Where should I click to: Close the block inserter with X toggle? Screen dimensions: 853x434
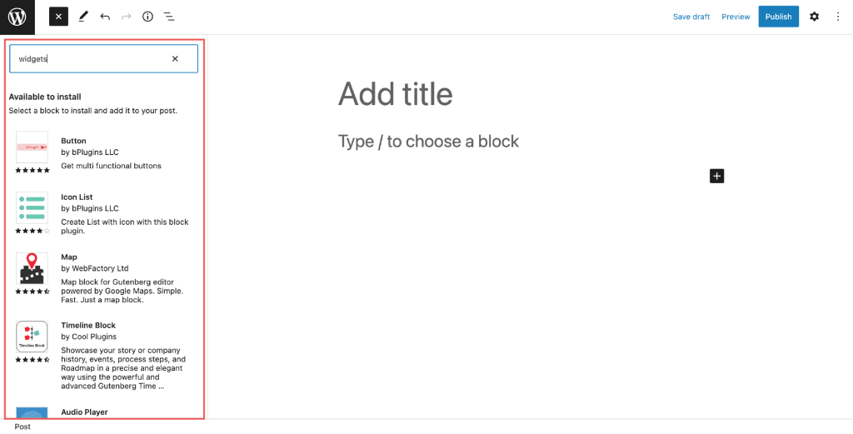click(x=59, y=17)
